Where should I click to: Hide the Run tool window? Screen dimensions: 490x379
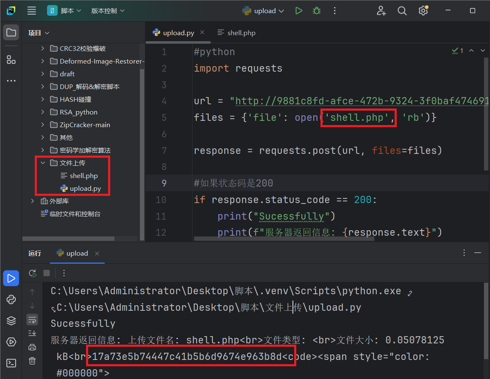(x=478, y=253)
